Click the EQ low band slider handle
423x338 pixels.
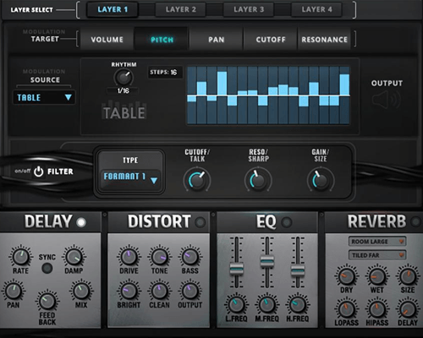tap(236, 269)
